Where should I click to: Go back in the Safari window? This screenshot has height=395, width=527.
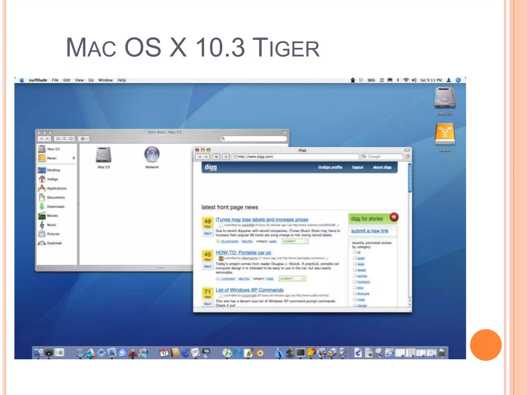tap(200, 156)
